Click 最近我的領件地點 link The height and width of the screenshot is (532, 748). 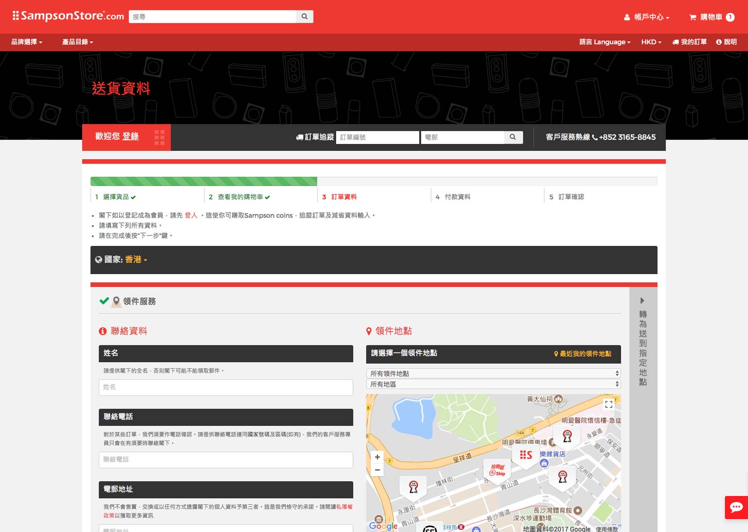point(582,354)
